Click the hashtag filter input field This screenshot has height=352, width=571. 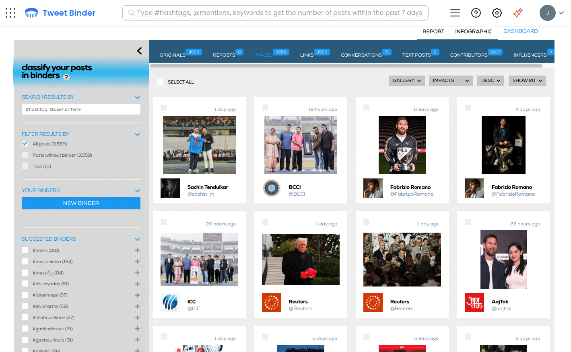81,109
